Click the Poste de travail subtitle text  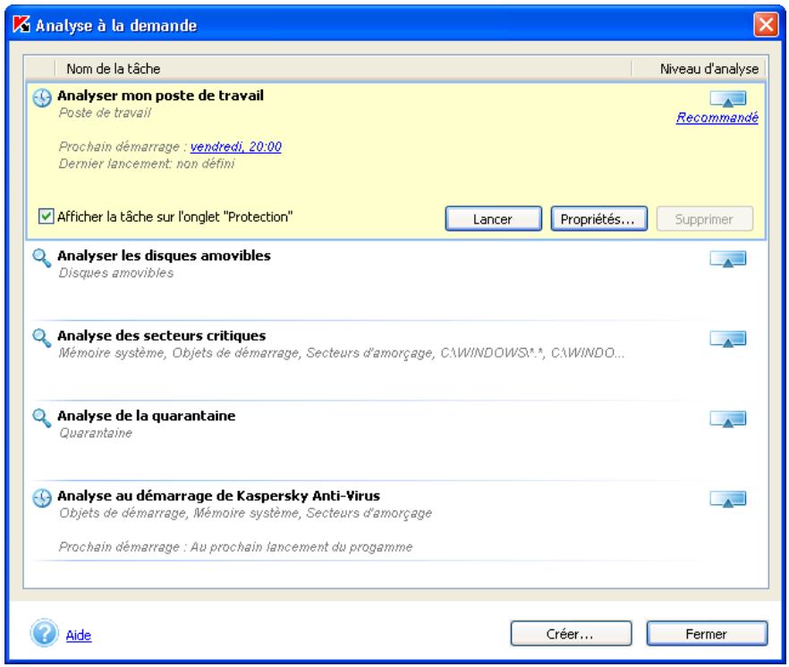(x=105, y=113)
